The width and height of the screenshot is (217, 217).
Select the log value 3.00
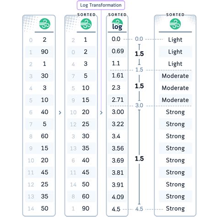pos(118,112)
